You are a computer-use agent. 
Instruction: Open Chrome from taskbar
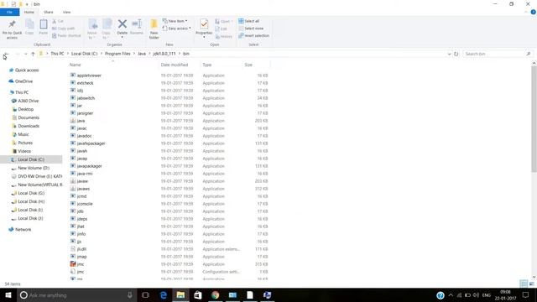[216, 294]
